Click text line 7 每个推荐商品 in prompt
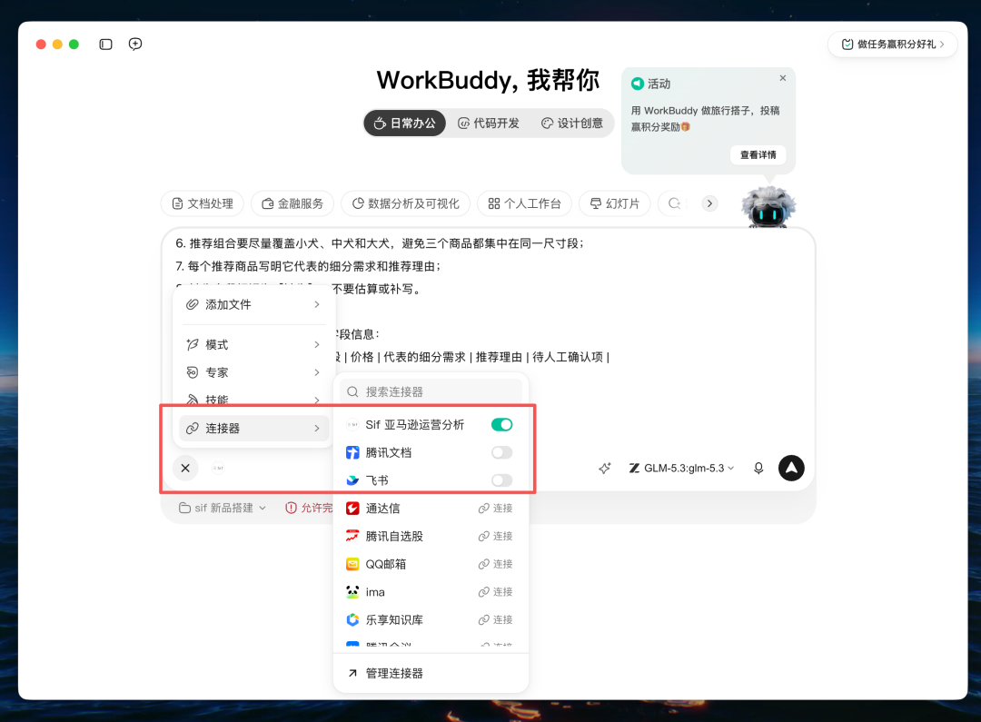This screenshot has height=722, width=981. [x=308, y=266]
